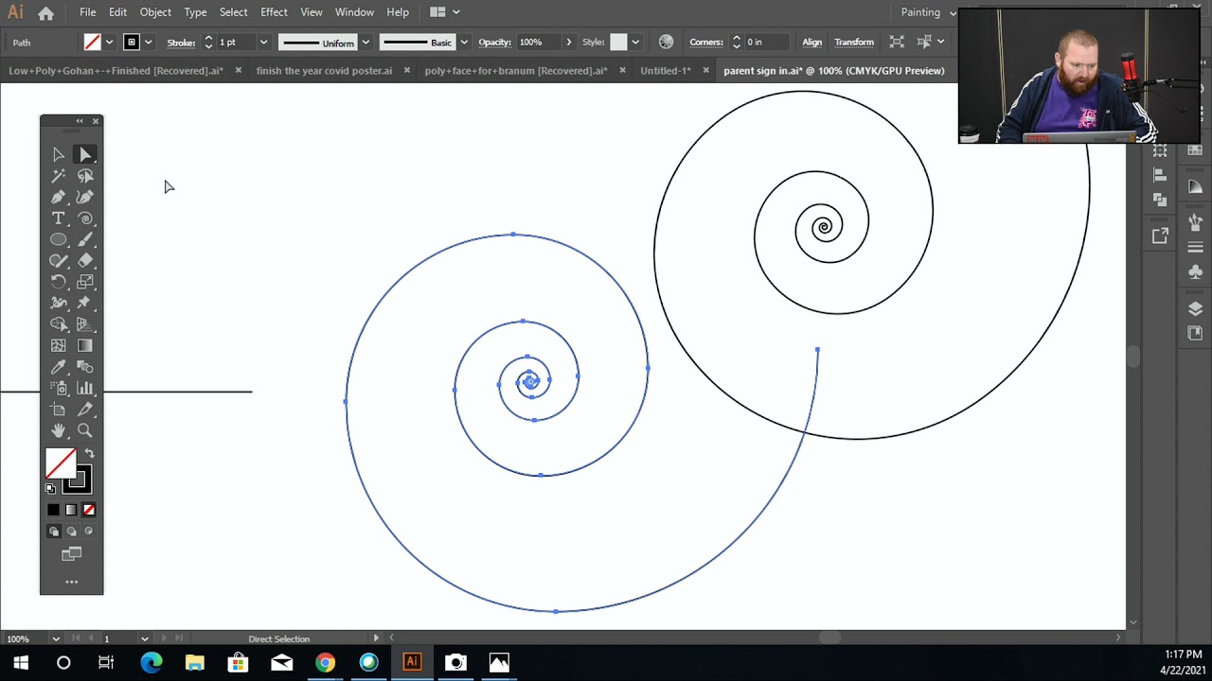
Task: Click the Stroke label link
Action: pyautogui.click(x=181, y=42)
